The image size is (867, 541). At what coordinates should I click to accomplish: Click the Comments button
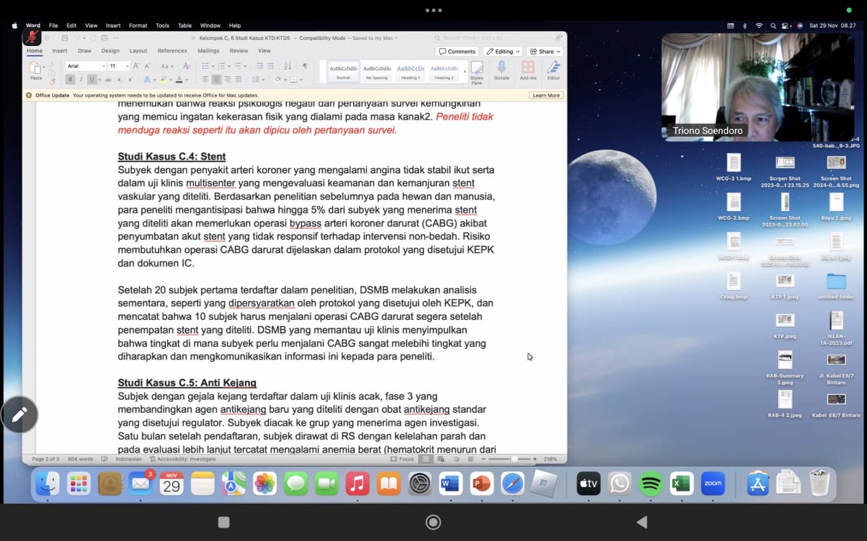(457, 51)
